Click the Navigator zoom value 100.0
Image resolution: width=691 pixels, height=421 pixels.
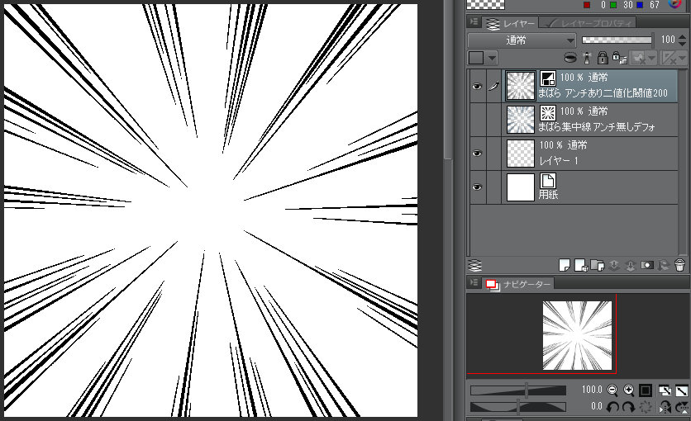pos(592,390)
